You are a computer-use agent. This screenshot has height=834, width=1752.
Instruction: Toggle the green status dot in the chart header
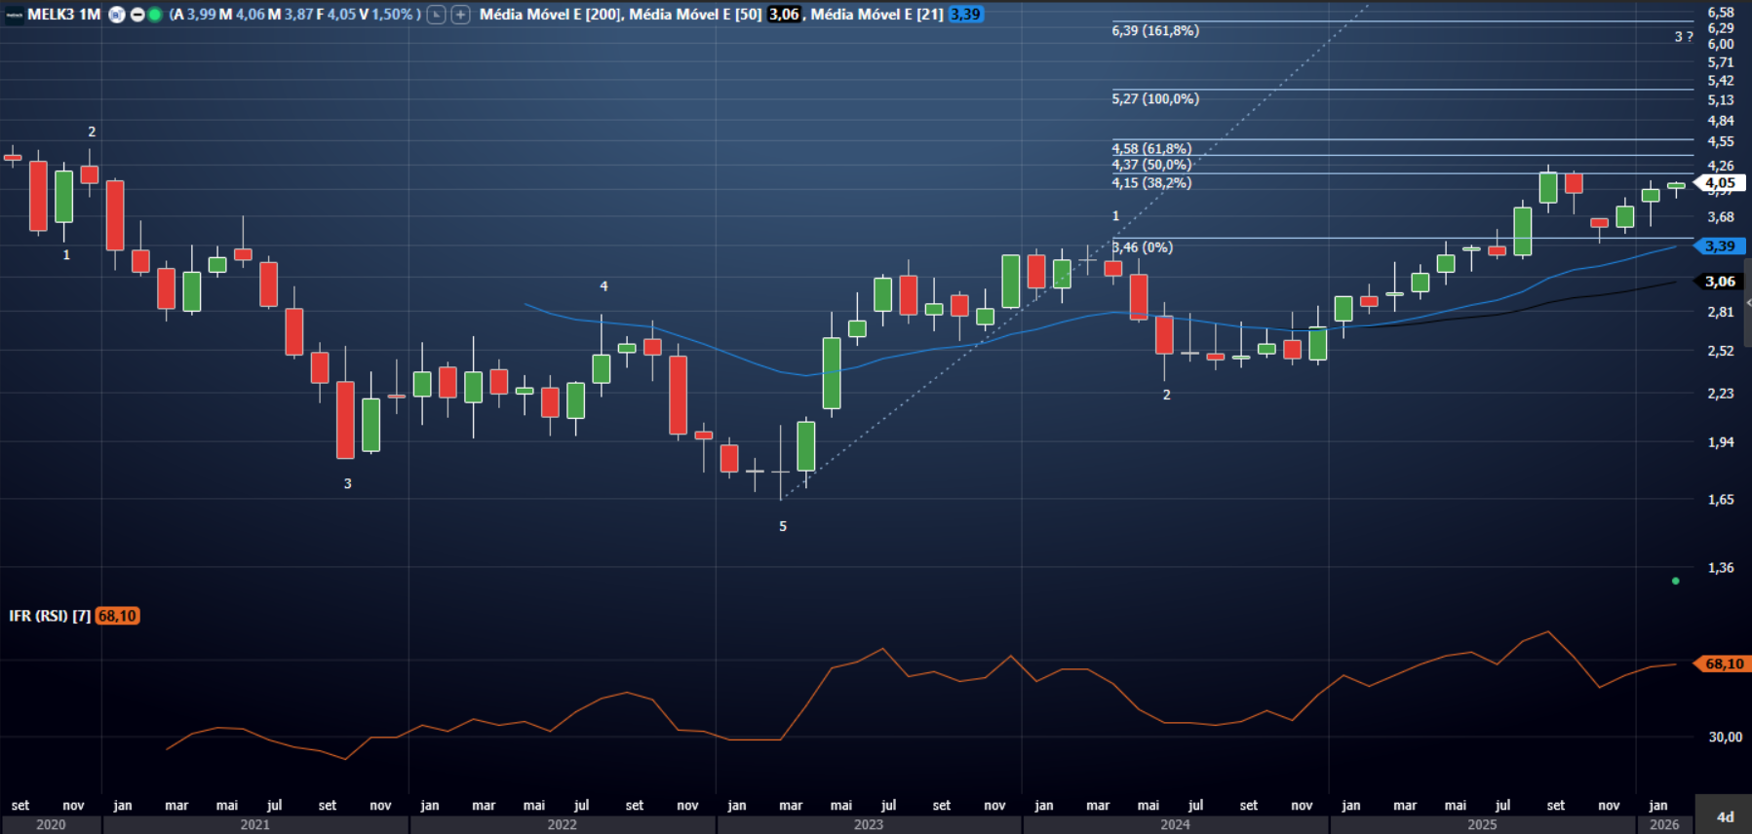[x=155, y=15]
